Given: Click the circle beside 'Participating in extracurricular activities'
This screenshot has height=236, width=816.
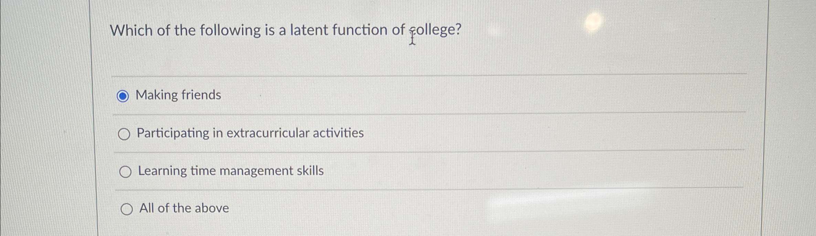Looking at the screenshot, I should point(125,134).
